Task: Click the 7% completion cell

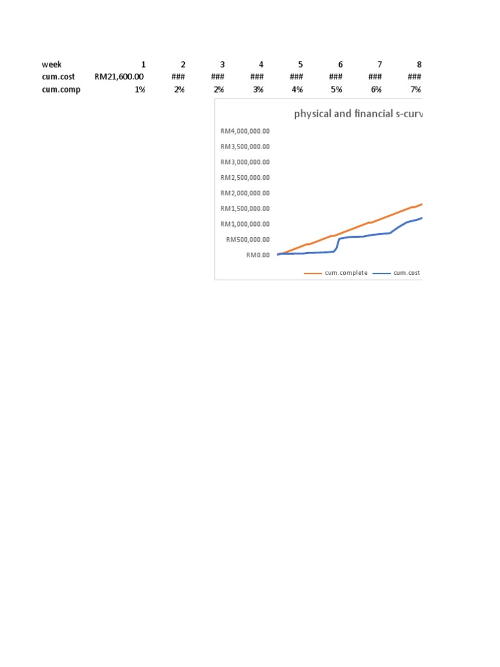Action: pos(416,89)
